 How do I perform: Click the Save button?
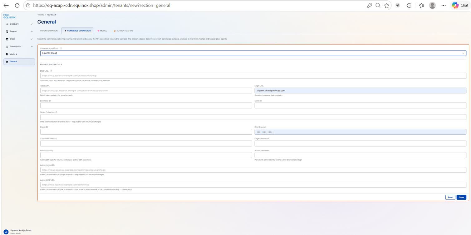coord(461,197)
